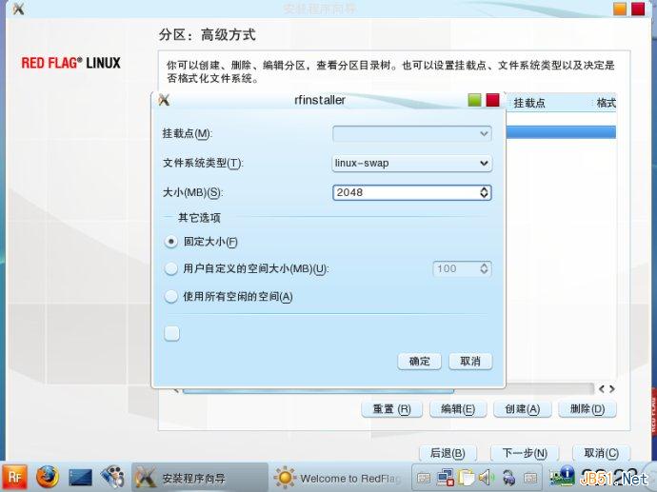Switch to the 安装程序向导 taskbar entry
657x492 pixels.
(200, 478)
